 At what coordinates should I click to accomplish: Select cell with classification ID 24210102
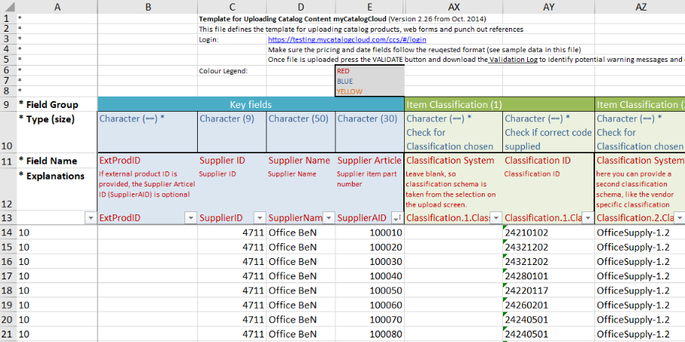point(548,233)
